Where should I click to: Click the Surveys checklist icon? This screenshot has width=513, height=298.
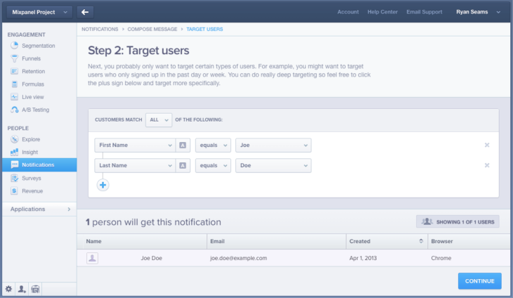click(14, 178)
